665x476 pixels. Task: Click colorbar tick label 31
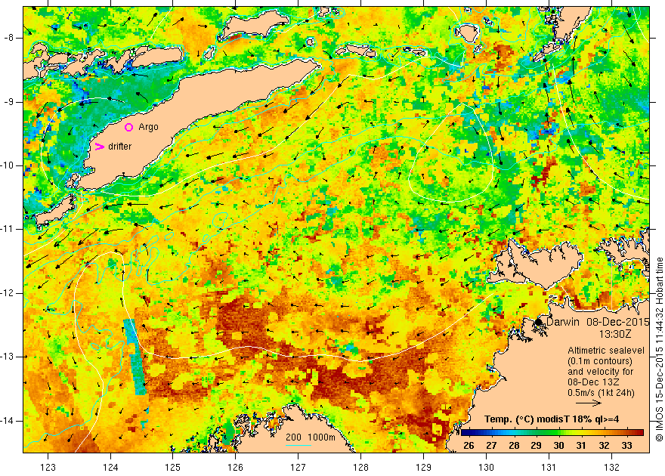point(581,446)
